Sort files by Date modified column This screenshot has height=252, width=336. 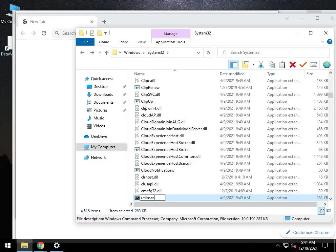[x=232, y=74]
